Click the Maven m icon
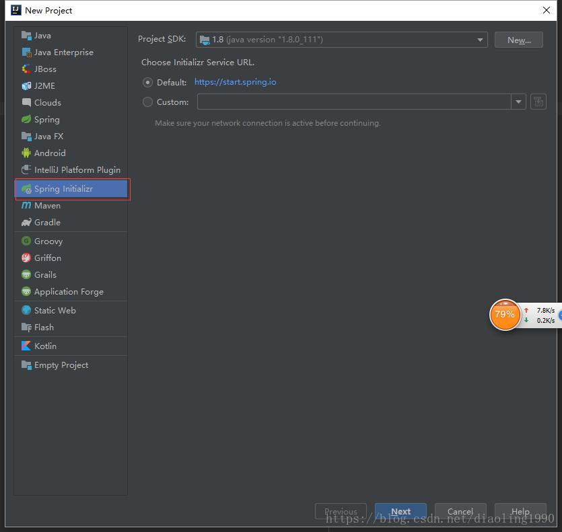562x532 pixels. [x=26, y=205]
